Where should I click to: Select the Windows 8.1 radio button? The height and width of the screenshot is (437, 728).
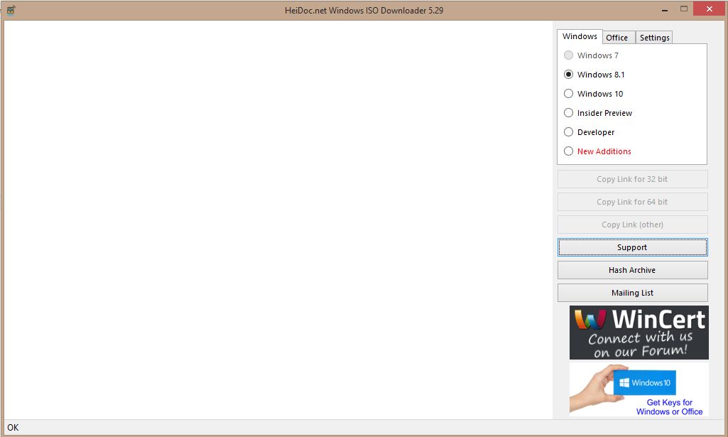(568, 75)
